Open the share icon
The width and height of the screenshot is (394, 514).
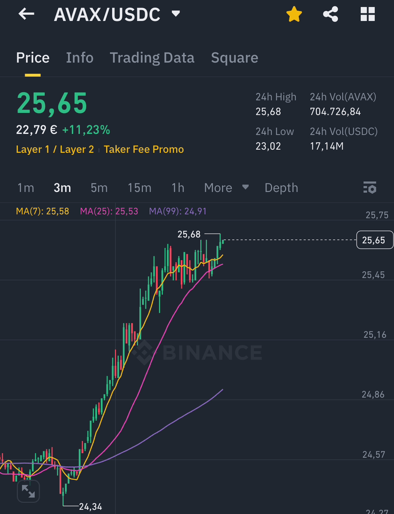[x=331, y=14]
